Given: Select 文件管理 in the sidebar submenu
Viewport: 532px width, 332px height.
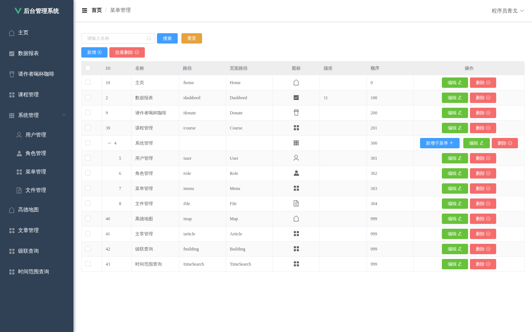Looking at the screenshot, I should tap(37, 190).
